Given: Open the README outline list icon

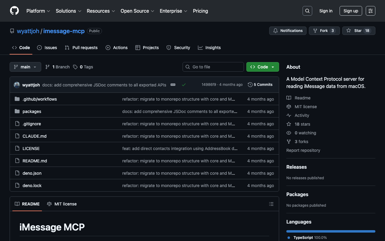Looking at the screenshot, I should tap(271, 204).
